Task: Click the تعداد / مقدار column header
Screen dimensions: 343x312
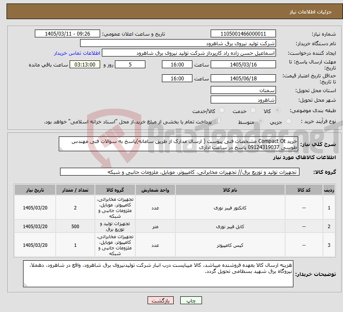Action: coord(75,190)
